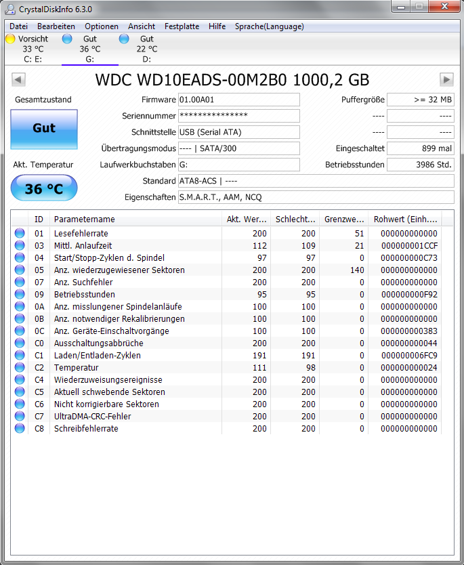464x565 pixels.
Task: Select raw value 000000006FC9
Action: 409,356
